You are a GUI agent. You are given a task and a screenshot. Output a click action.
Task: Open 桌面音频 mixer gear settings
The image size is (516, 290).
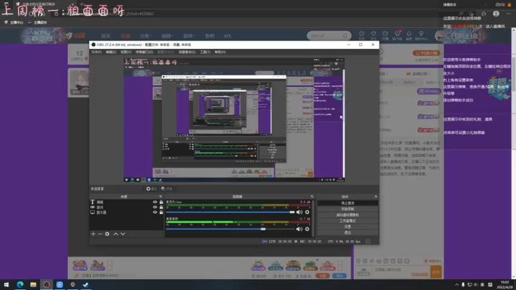coord(307,229)
